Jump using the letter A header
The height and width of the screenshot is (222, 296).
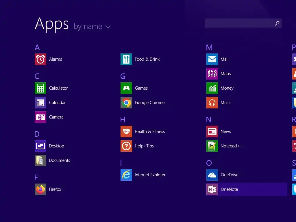pyautogui.click(x=37, y=47)
